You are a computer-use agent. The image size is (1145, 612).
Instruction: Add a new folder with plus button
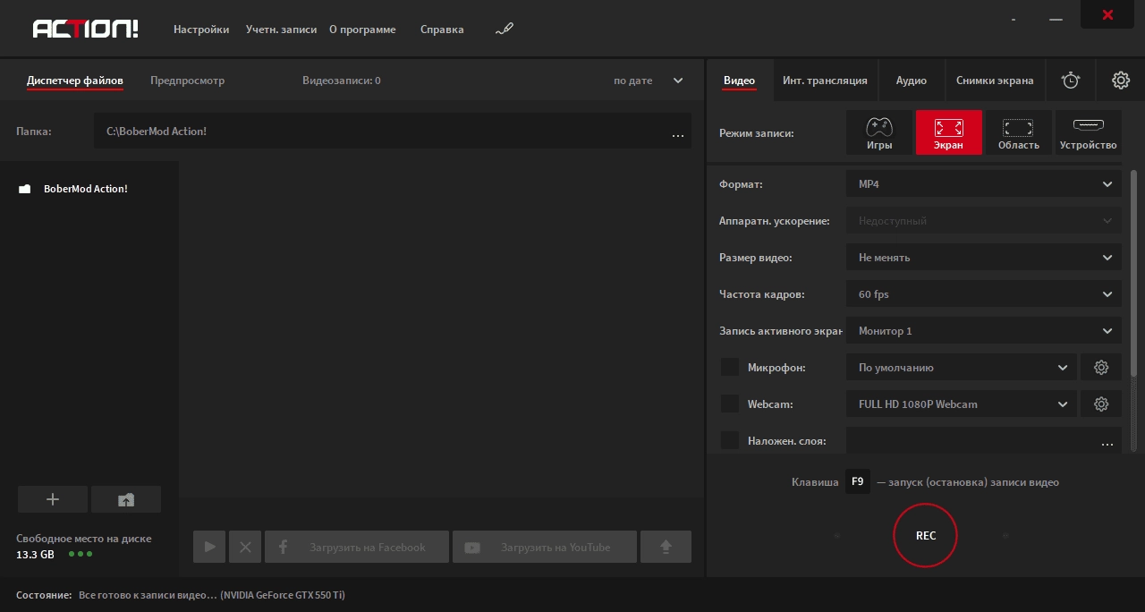point(53,499)
